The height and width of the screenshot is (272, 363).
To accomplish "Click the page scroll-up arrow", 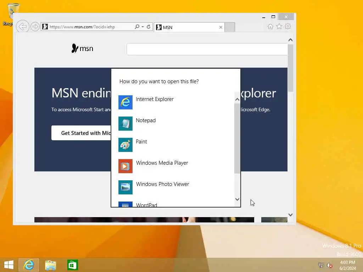I will 291,40.
